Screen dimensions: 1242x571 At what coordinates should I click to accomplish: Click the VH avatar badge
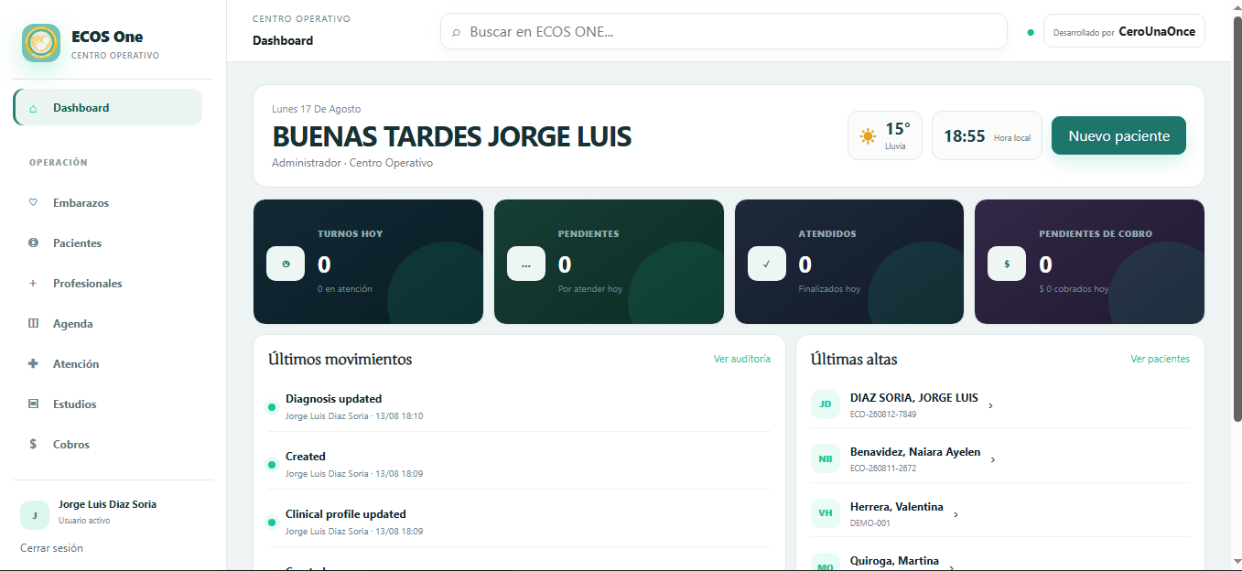tap(826, 513)
